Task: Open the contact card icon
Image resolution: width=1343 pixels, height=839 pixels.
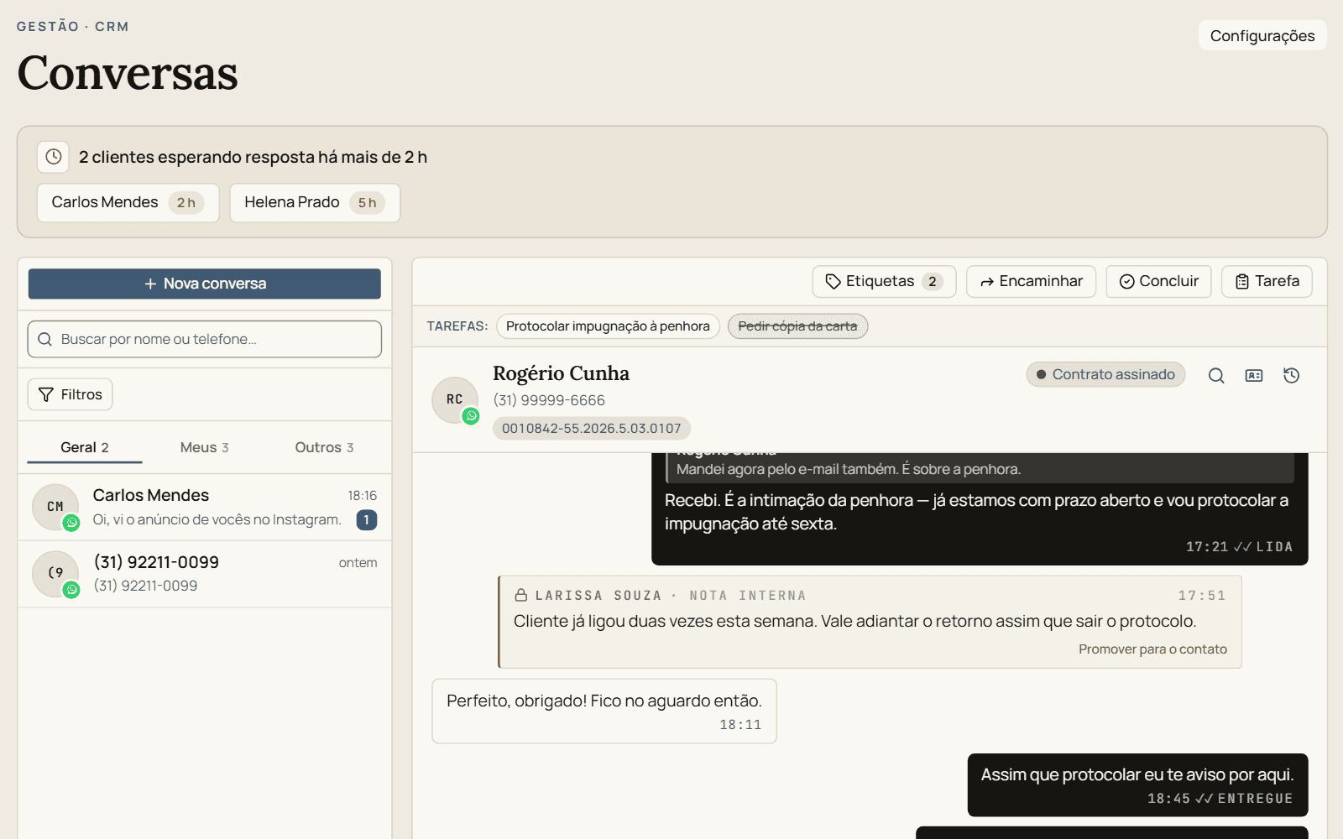Action: point(1254,375)
